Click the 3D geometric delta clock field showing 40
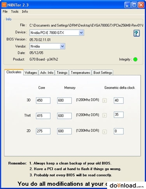Viewport: 146px width, 189px height. (x=119, y=101)
